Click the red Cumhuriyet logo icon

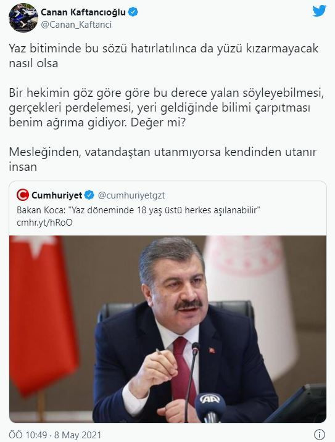23,195
